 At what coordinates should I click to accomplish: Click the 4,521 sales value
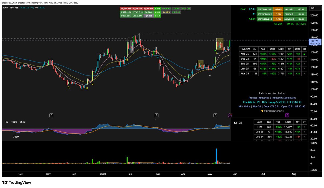point(281,54)
